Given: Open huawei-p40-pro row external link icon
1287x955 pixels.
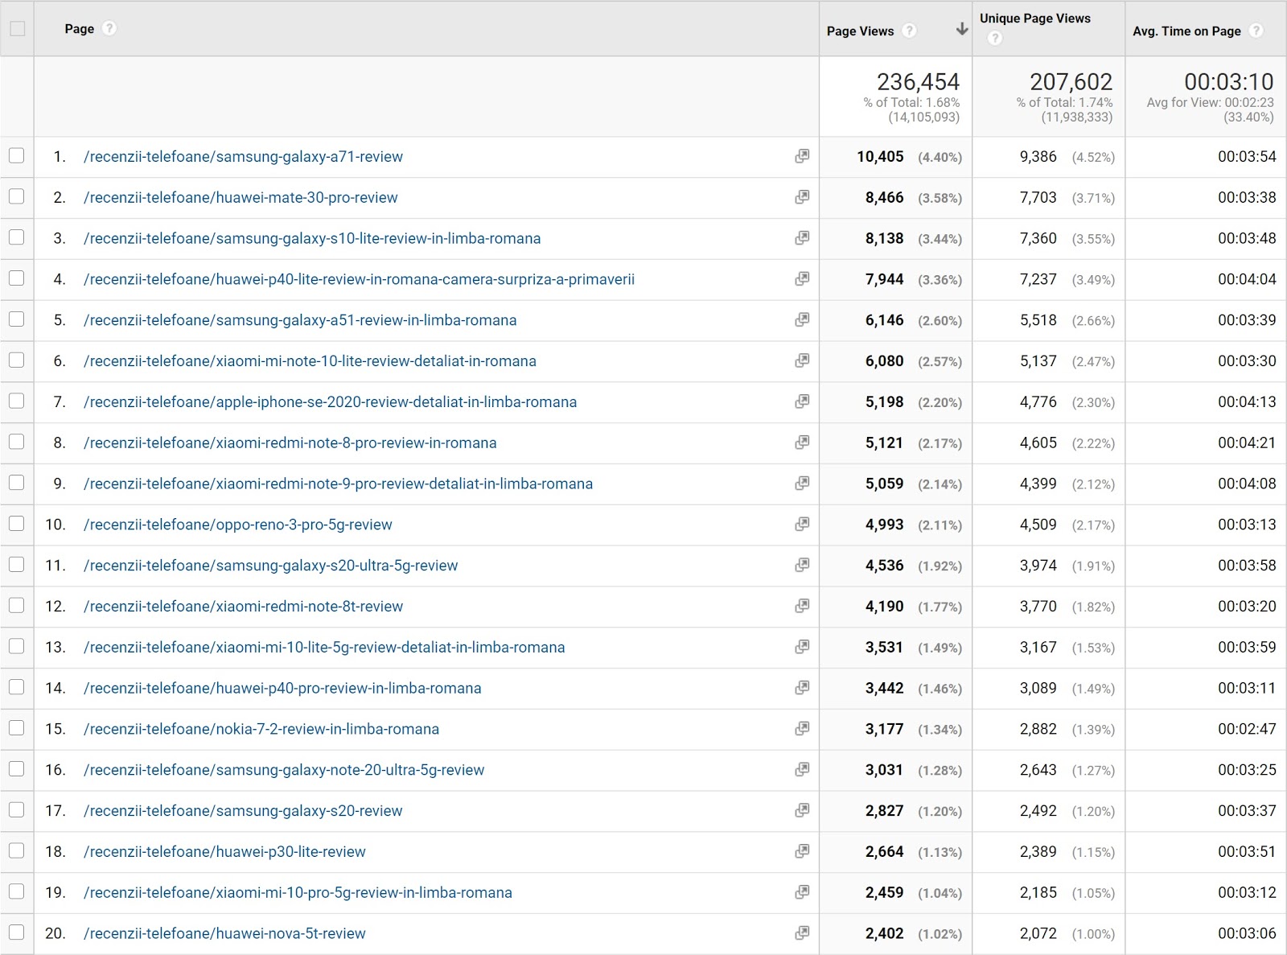Looking at the screenshot, I should click(802, 688).
